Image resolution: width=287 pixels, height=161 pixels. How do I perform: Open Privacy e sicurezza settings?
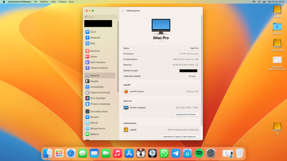pyautogui.click(x=100, y=104)
